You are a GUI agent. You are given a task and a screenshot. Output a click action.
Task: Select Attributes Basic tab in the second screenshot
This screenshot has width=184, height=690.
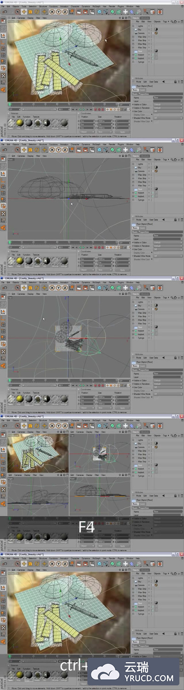[135, 228]
